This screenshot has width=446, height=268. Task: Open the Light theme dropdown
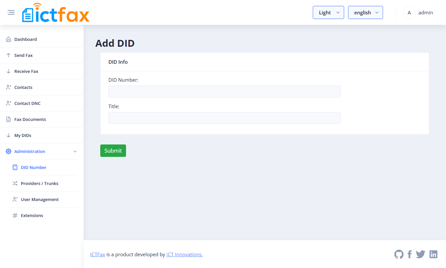pos(328,12)
